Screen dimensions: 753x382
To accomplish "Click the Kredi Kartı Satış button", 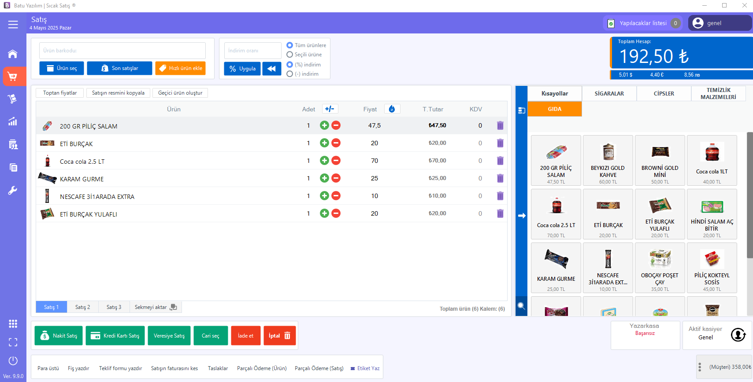I will coord(115,336).
